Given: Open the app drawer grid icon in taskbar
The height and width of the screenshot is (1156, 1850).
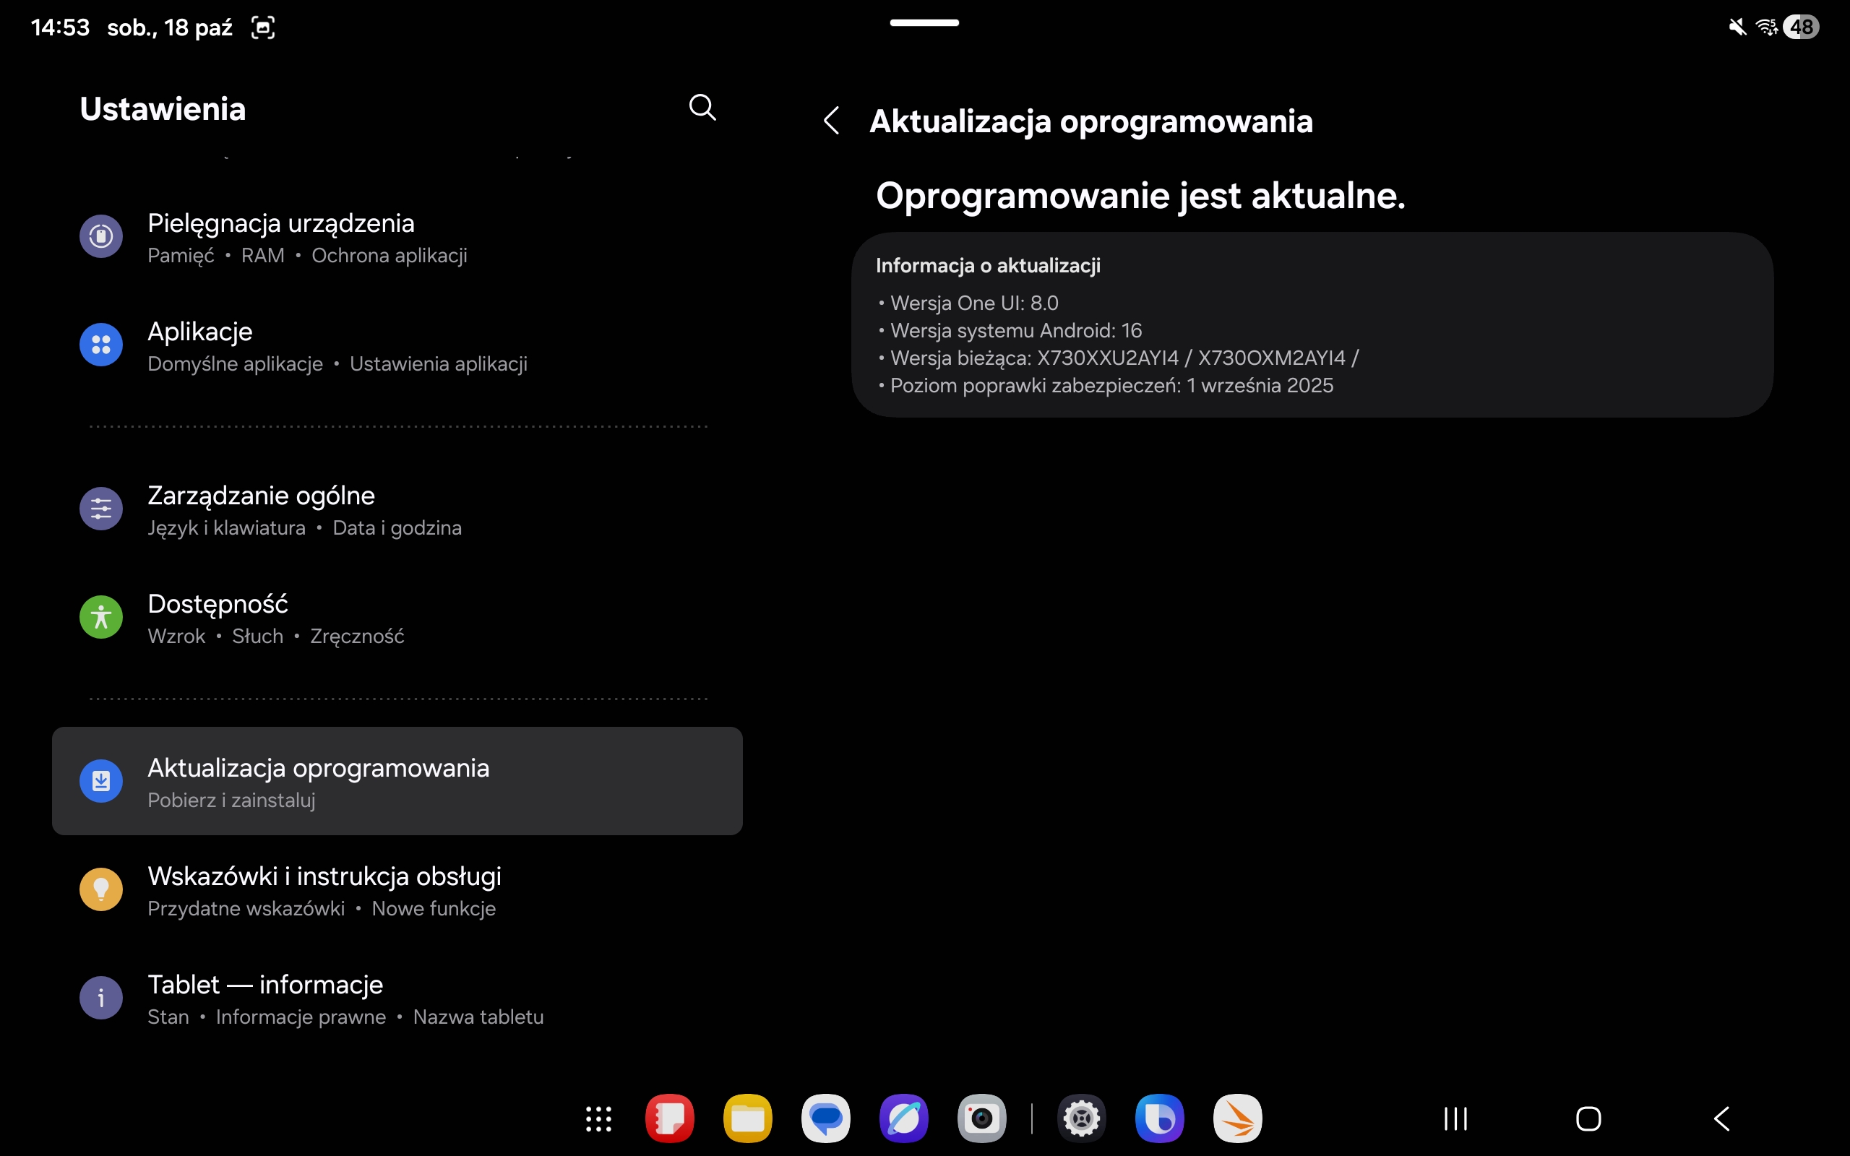Looking at the screenshot, I should pyautogui.click(x=598, y=1119).
